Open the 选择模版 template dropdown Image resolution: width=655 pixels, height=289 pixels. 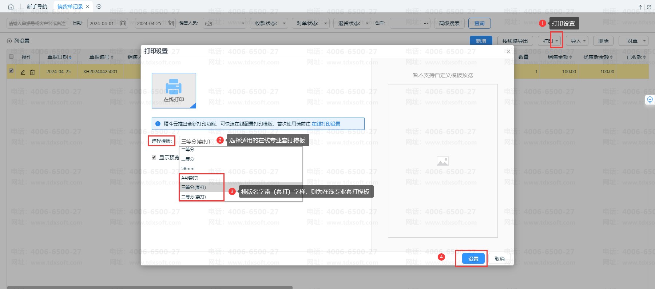pos(196,141)
